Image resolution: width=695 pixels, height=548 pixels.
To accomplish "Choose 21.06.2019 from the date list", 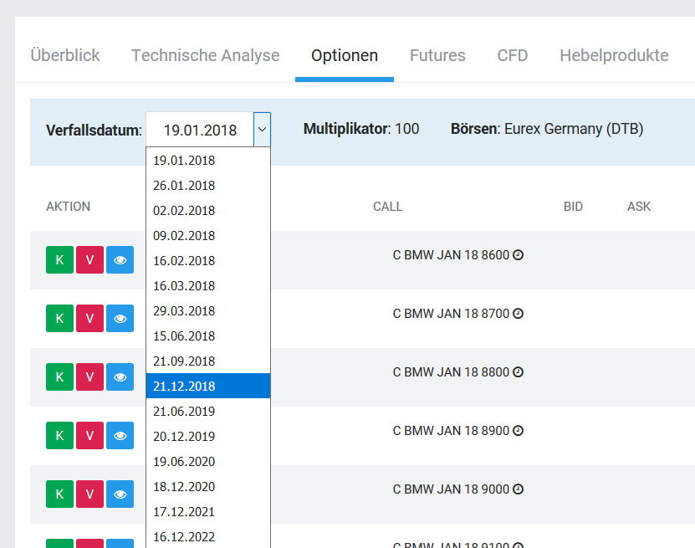I will click(x=208, y=412).
